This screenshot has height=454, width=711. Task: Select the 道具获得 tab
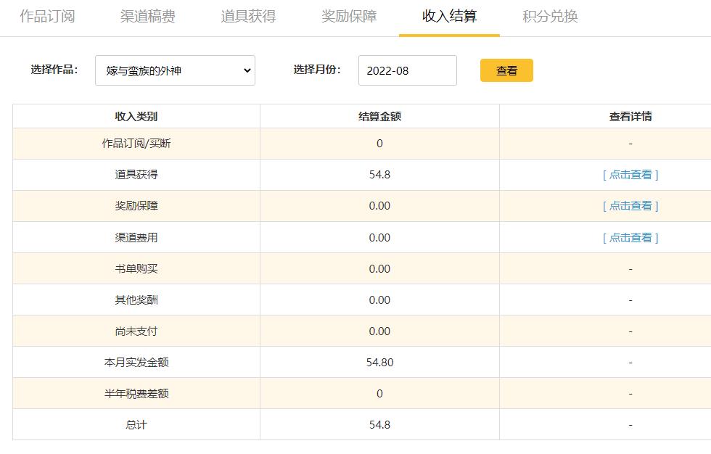[247, 17]
